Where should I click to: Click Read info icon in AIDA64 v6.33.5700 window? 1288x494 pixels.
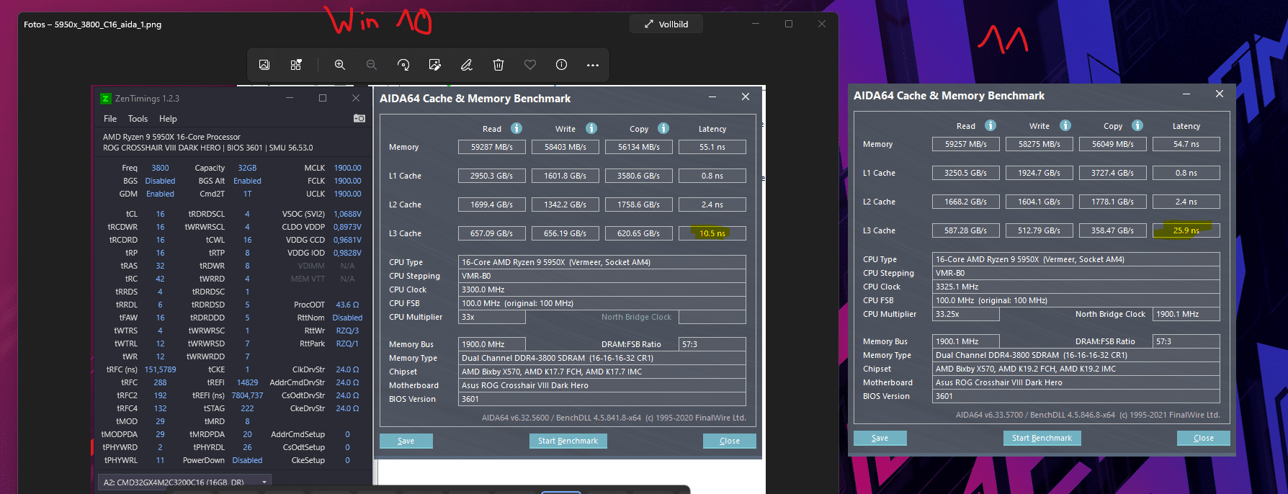(x=990, y=125)
